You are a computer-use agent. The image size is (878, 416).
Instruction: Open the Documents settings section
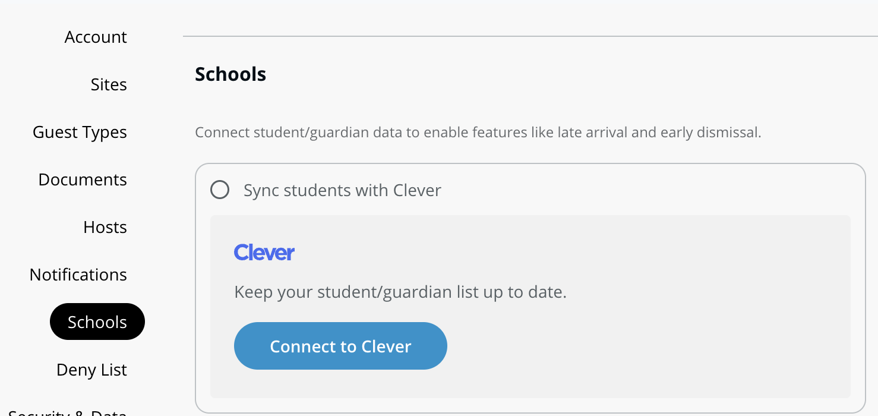[x=82, y=179]
